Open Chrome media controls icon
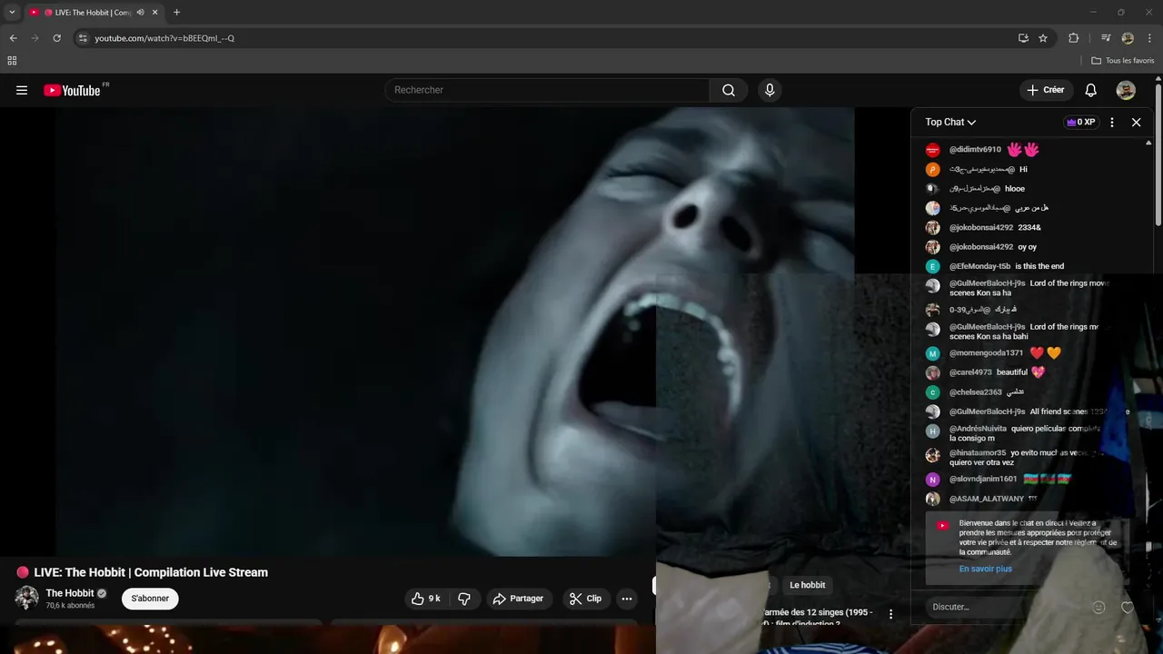The height and width of the screenshot is (654, 1163). point(1106,38)
